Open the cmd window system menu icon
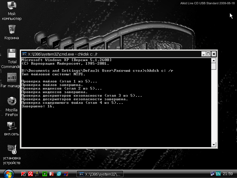237x178 pixels. point(24,54)
